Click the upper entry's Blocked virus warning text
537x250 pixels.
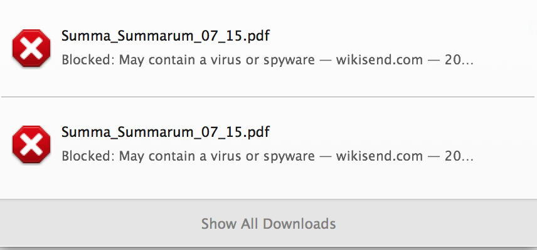pos(188,61)
